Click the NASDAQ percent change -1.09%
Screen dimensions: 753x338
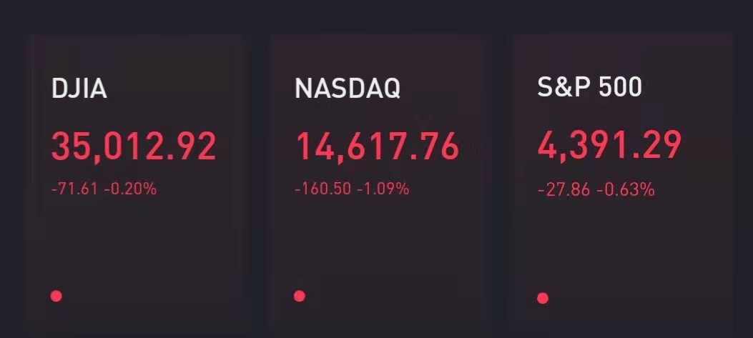point(383,189)
